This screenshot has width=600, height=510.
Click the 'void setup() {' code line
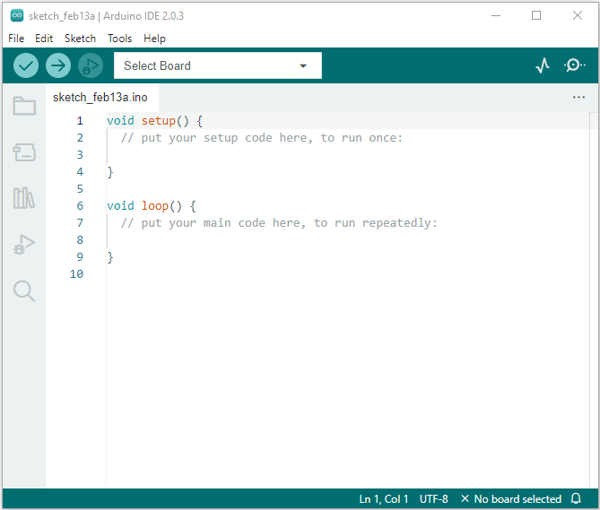[154, 121]
